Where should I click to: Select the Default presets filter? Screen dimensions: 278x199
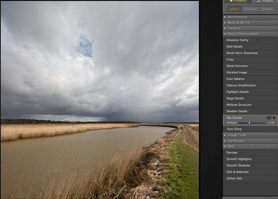coord(234,9)
